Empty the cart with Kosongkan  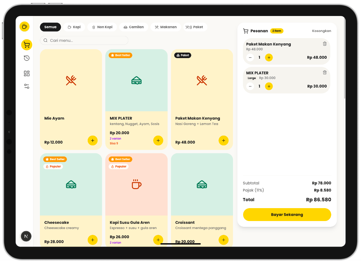pyautogui.click(x=321, y=31)
